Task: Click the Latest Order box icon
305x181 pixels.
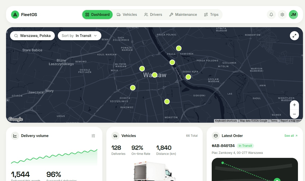Action: [216, 136]
